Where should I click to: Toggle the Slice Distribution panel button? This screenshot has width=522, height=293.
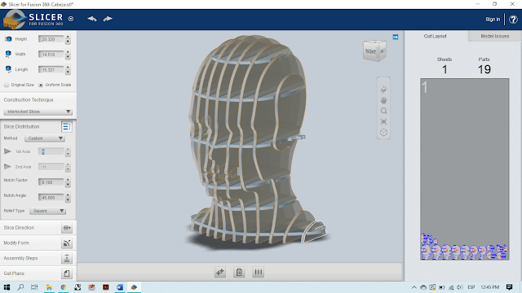(x=66, y=127)
